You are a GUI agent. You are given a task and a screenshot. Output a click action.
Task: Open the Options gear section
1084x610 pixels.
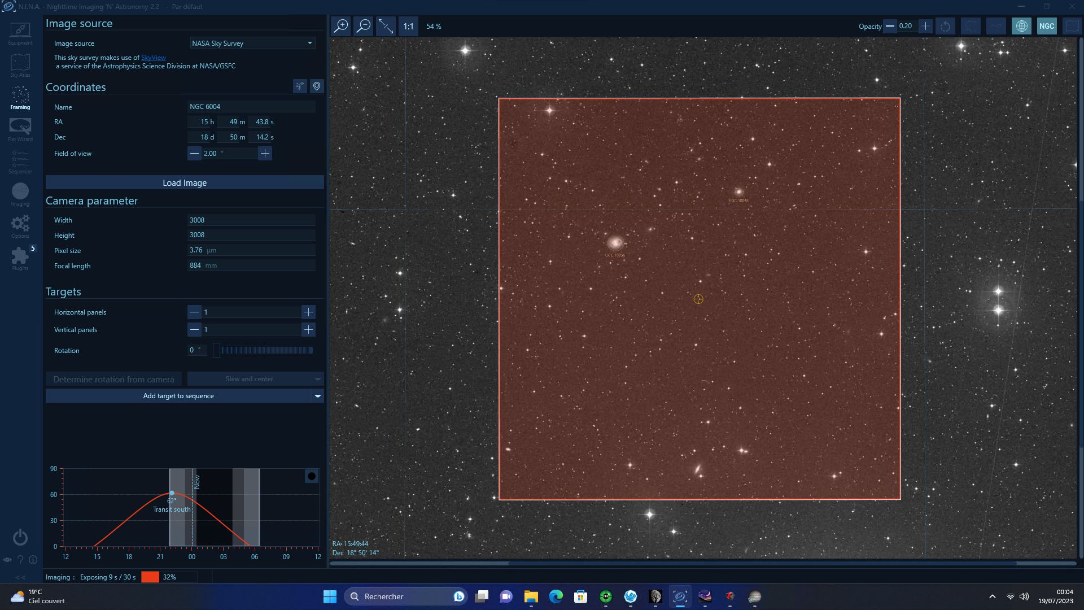[x=20, y=226]
